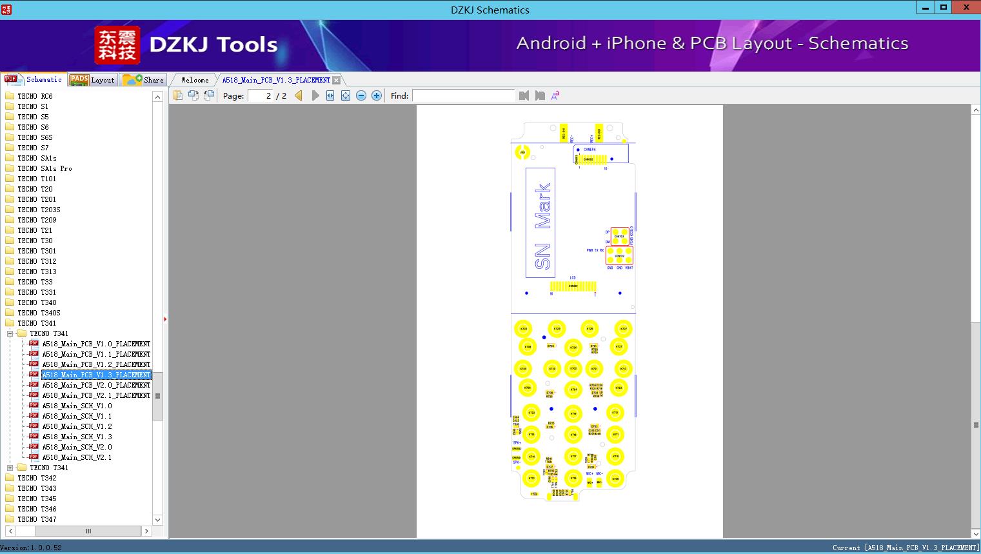Close the A518_Main_PCB_V1.3_PLACEMENT tab
Viewport: 981px width, 554px height.
[336, 80]
